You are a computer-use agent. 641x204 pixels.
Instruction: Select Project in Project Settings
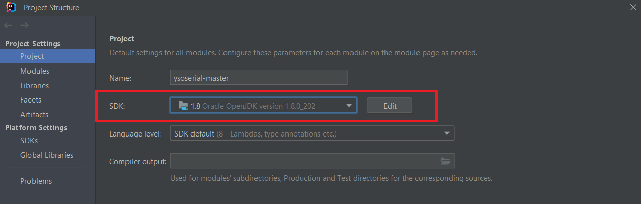(x=32, y=56)
